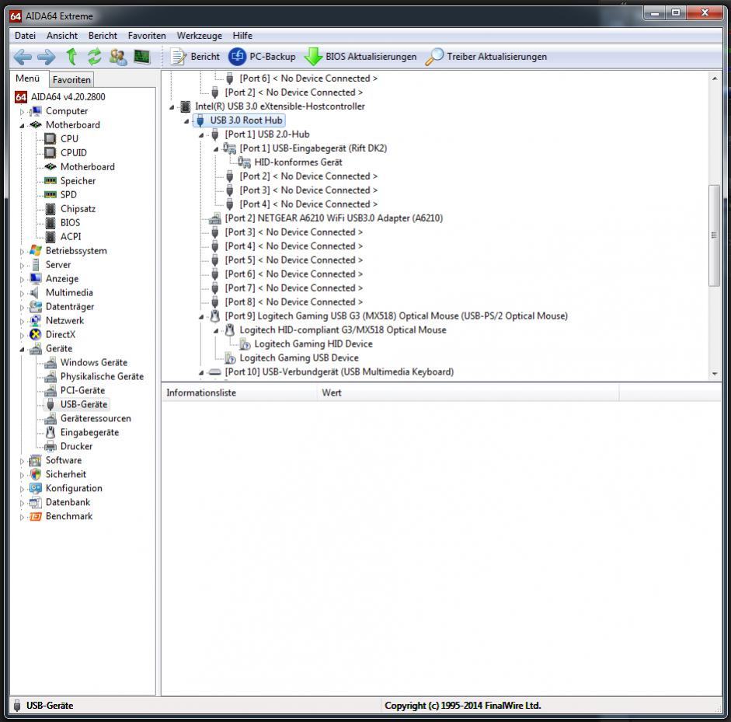Expand the Computer tree node

pyautogui.click(x=22, y=111)
